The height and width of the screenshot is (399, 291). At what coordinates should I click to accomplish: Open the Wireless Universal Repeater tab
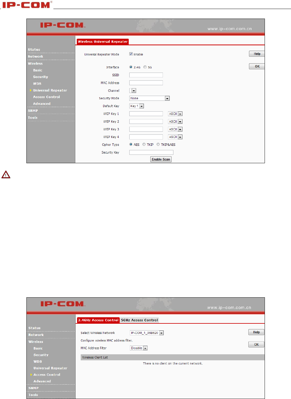103,42
